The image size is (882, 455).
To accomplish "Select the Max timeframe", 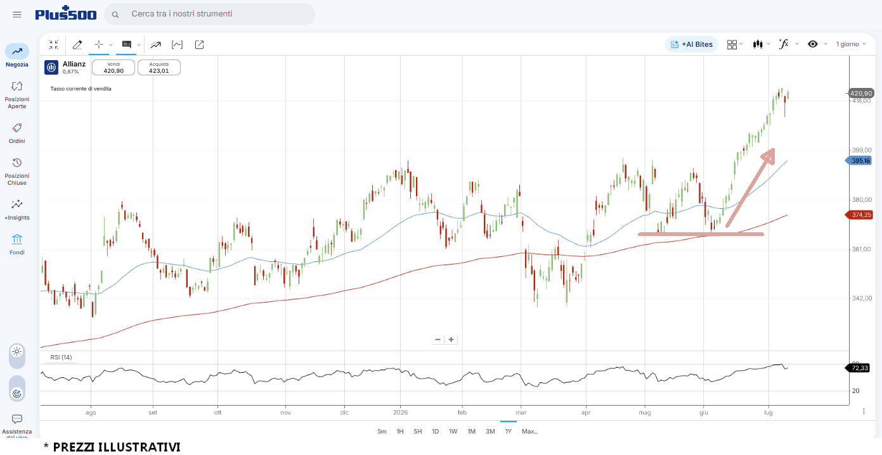I will (x=529, y=432).
